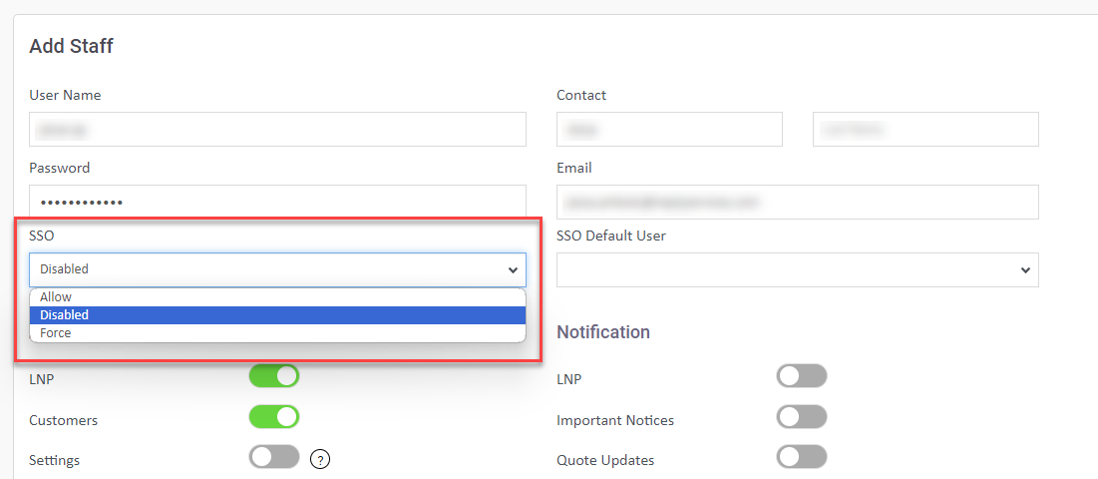This screenshot has height=479, width=1098.
Task: Disable the LNP permission toggle on the left
Action: 274,376
